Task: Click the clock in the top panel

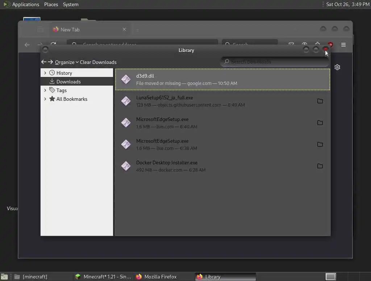Action: tap(347, 4)
